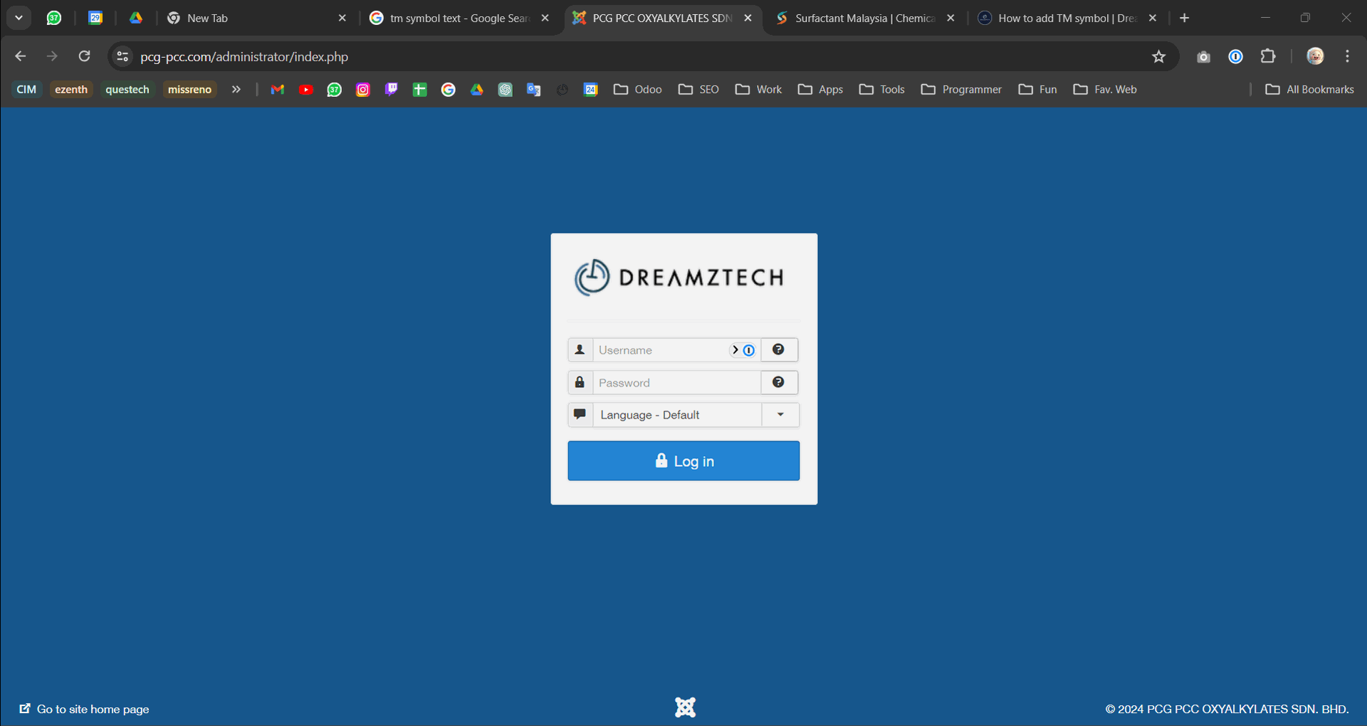Open the Google Drive bookmark in bookmarks bar
Viewport: 1367px width, 726px height.
coord(477,89)
